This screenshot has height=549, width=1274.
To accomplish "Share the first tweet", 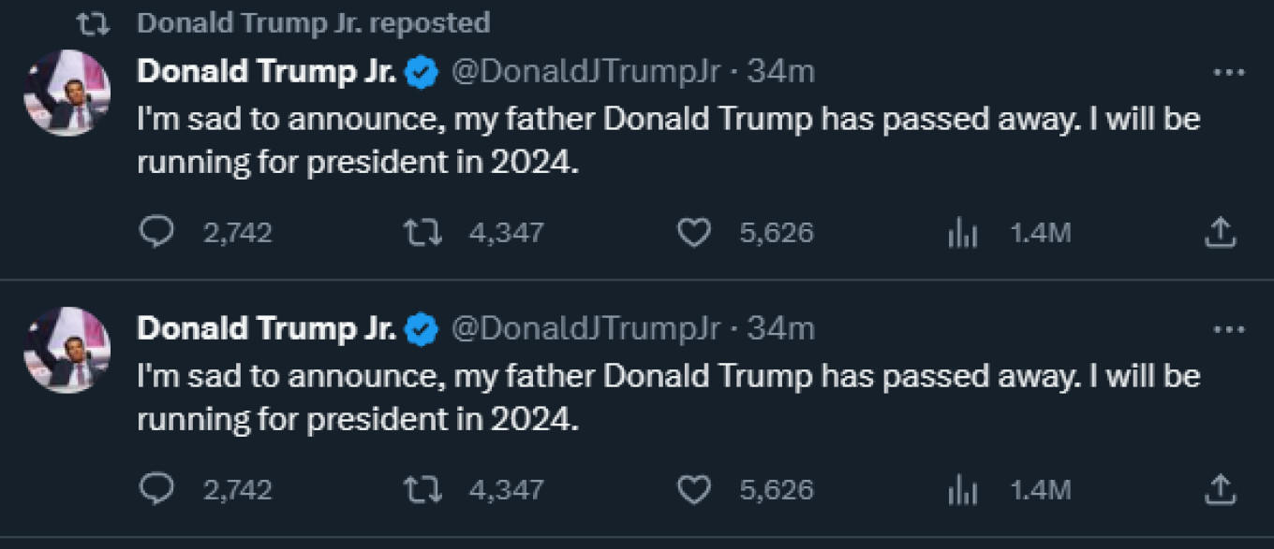I will coord(1220,232).
